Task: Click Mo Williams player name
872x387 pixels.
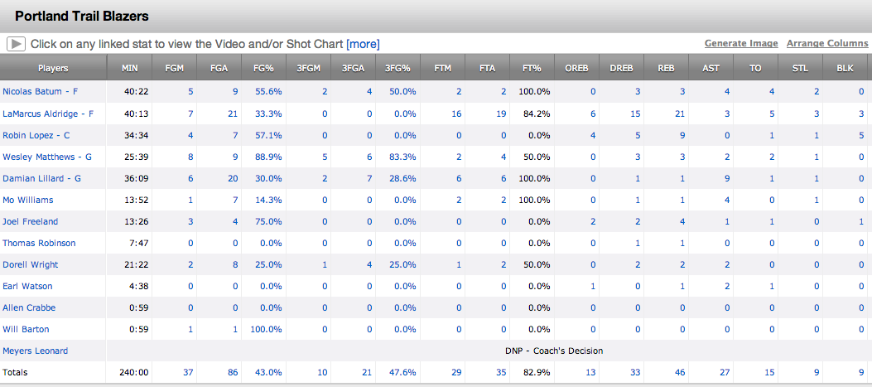Action: click(28, 200)
